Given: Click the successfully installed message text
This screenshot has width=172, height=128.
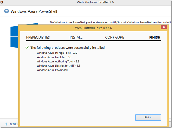Looking at the screenshot, I should (x=68, y=48).
